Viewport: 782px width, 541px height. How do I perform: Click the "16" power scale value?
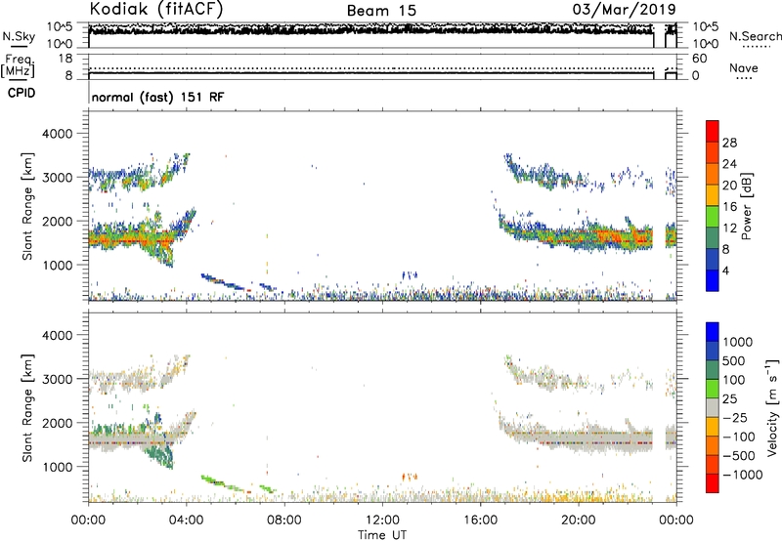(x=729, y=207)
